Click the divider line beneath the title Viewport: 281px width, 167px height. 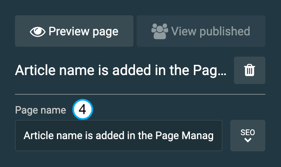(140, 94)
